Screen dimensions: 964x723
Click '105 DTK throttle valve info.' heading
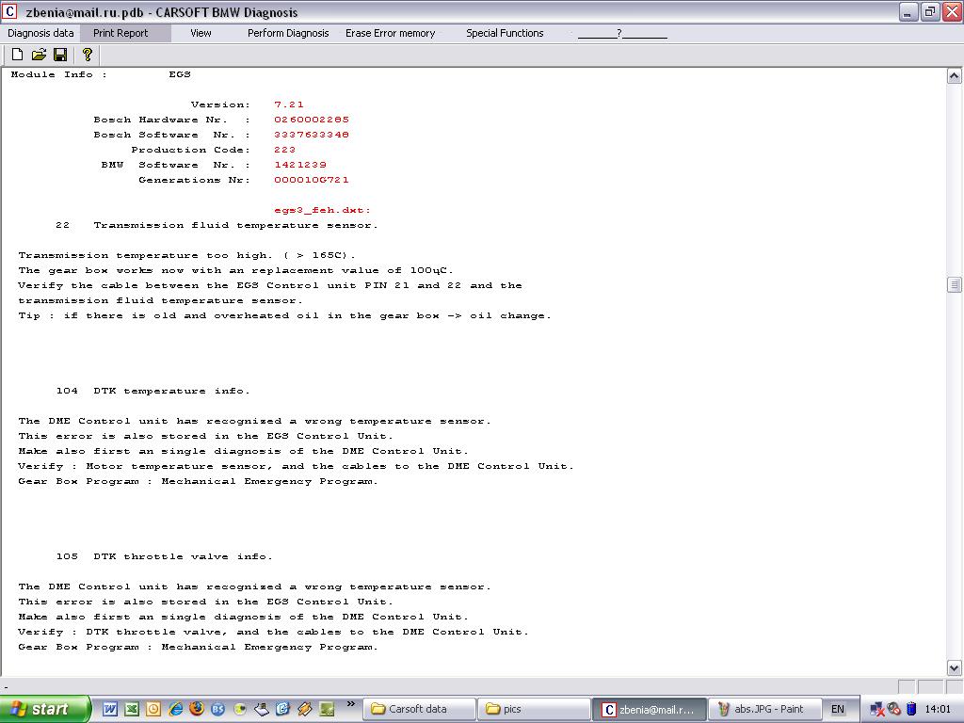tap(164, 556)
